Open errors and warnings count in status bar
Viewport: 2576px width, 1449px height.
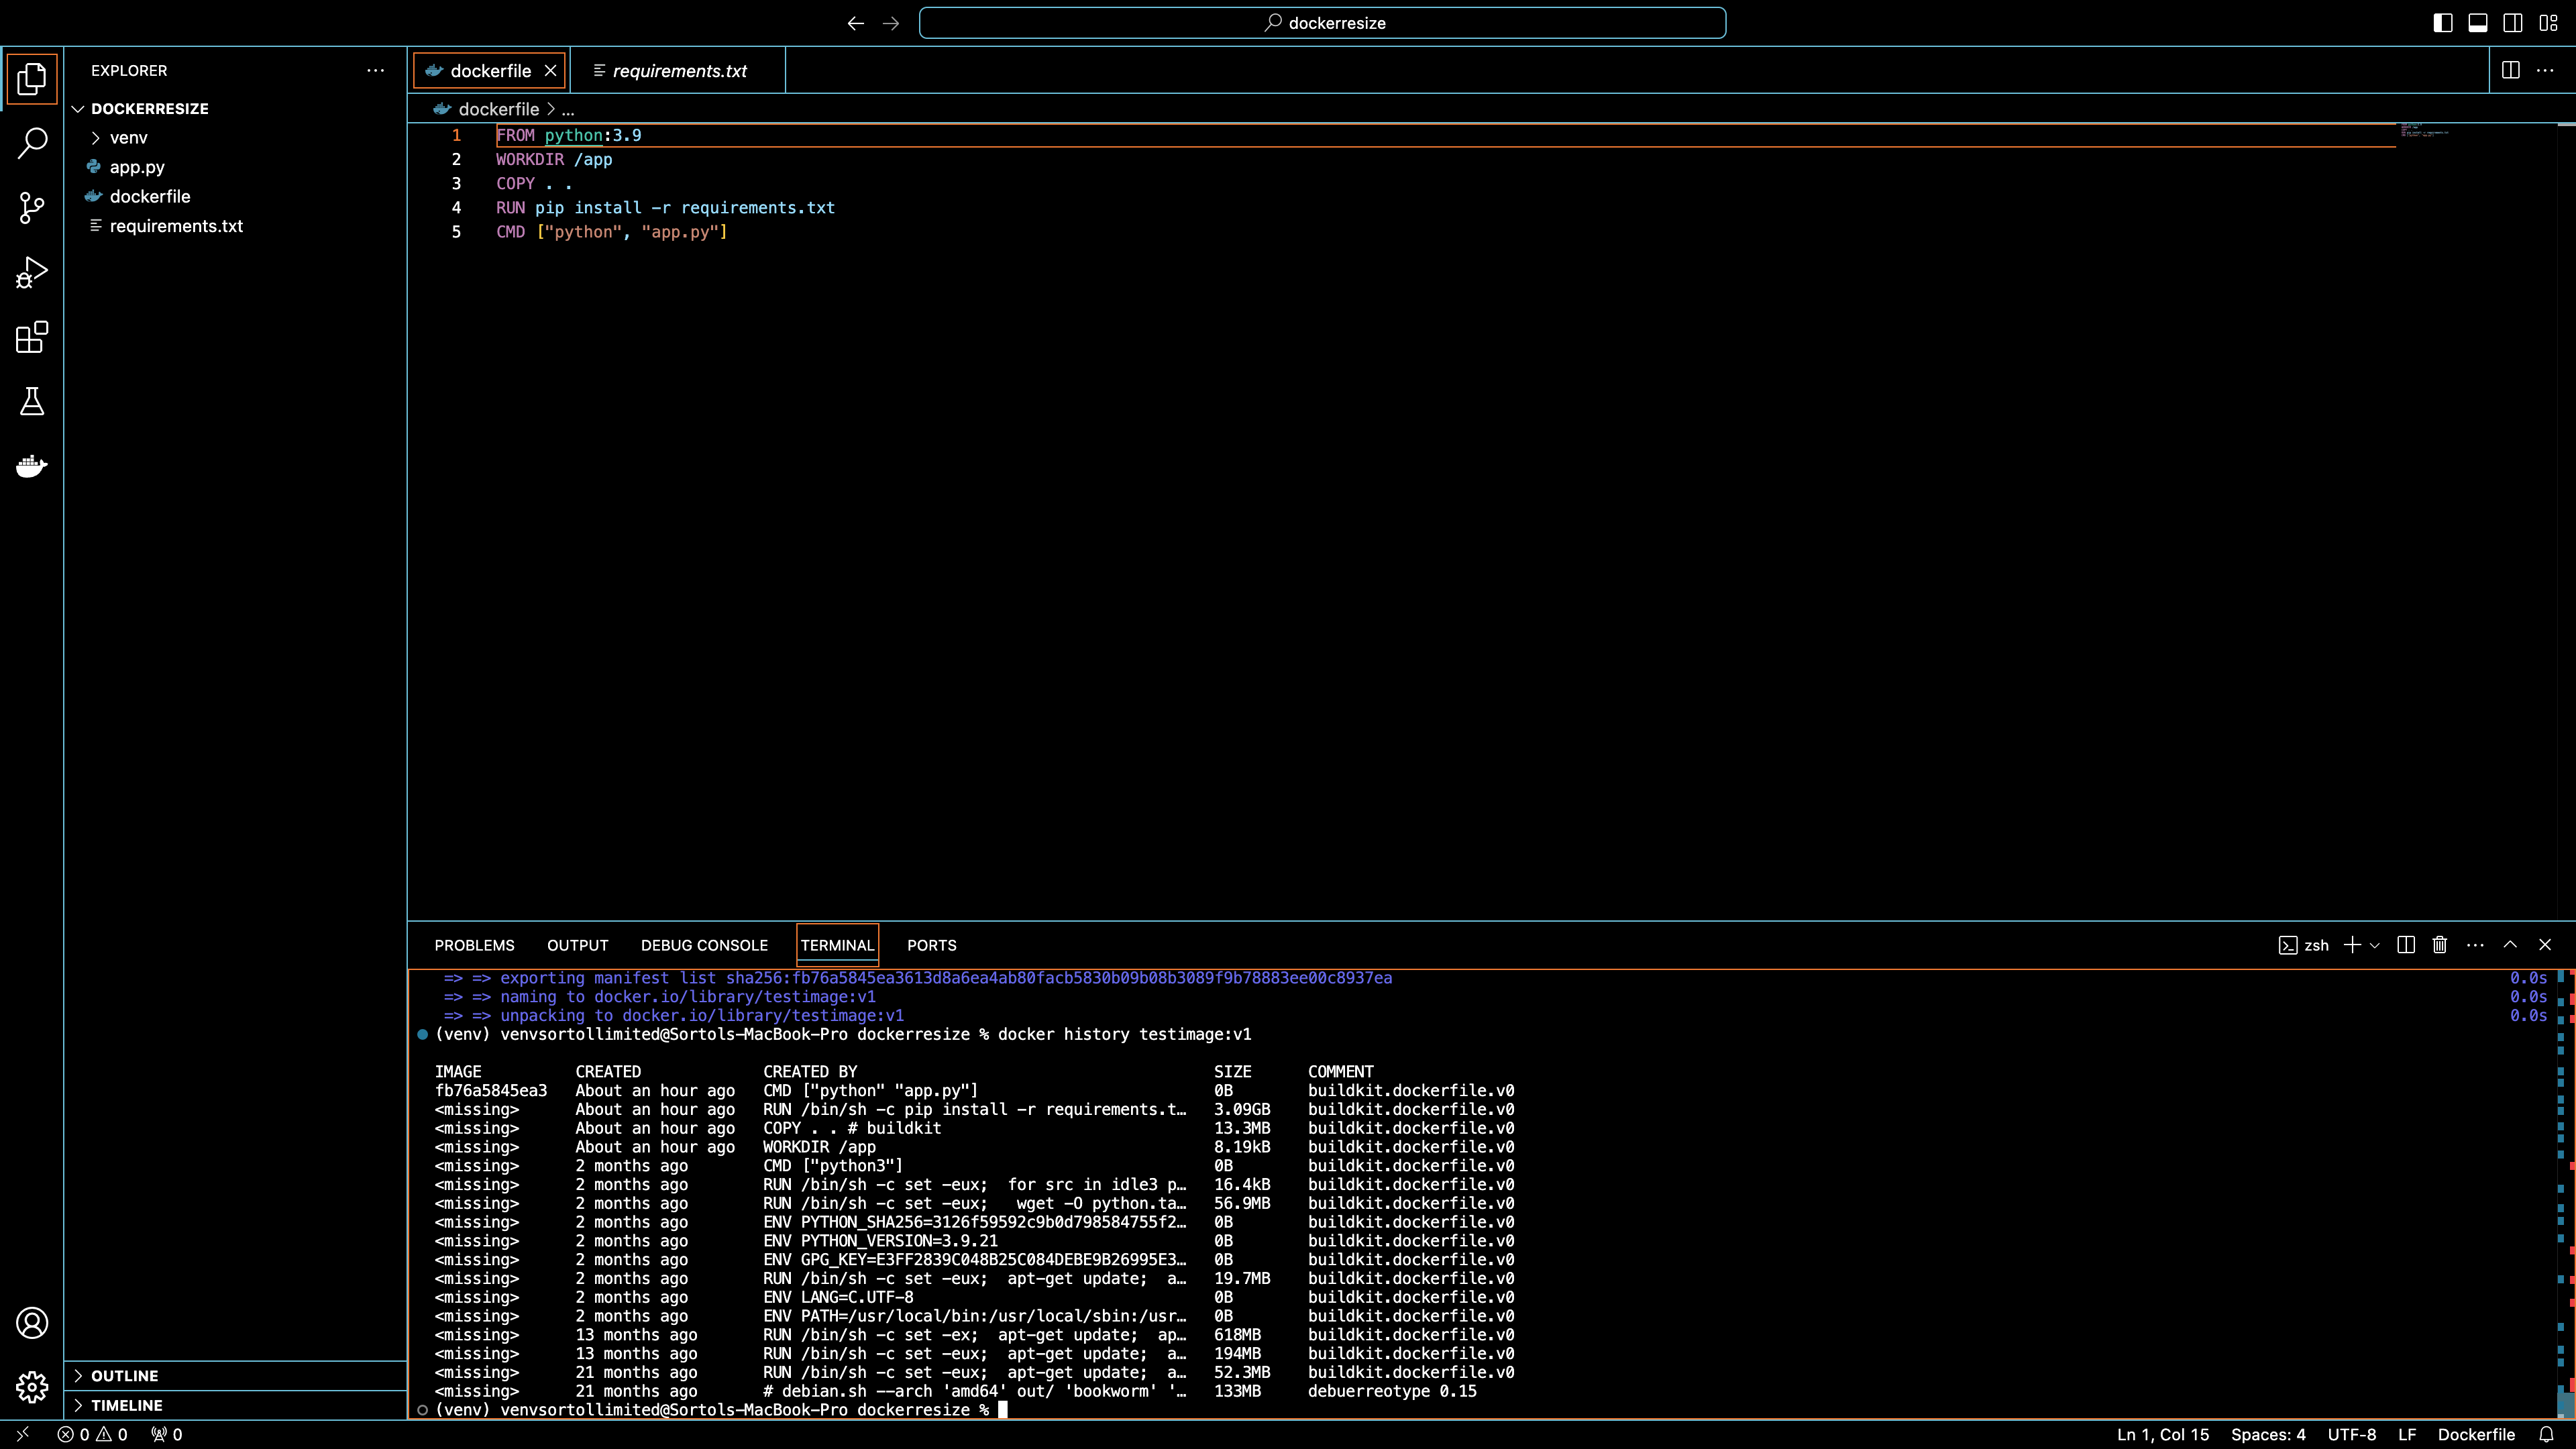click(92, 1434)
